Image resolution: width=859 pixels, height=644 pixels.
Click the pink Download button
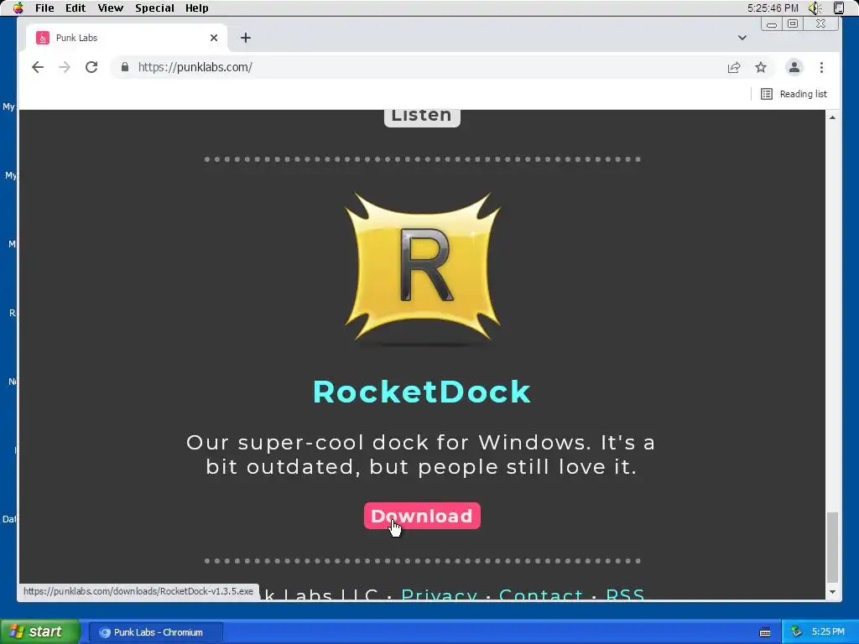[422, 516]
